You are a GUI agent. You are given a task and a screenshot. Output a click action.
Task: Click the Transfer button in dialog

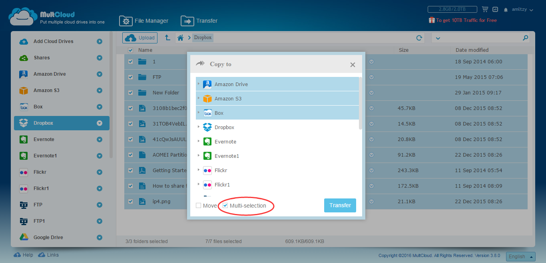(340, 205)
